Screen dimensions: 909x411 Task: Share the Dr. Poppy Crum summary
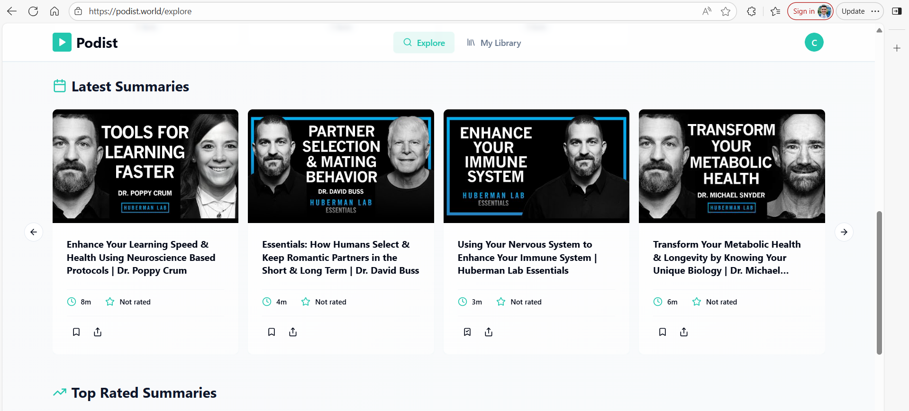[98, 332]
